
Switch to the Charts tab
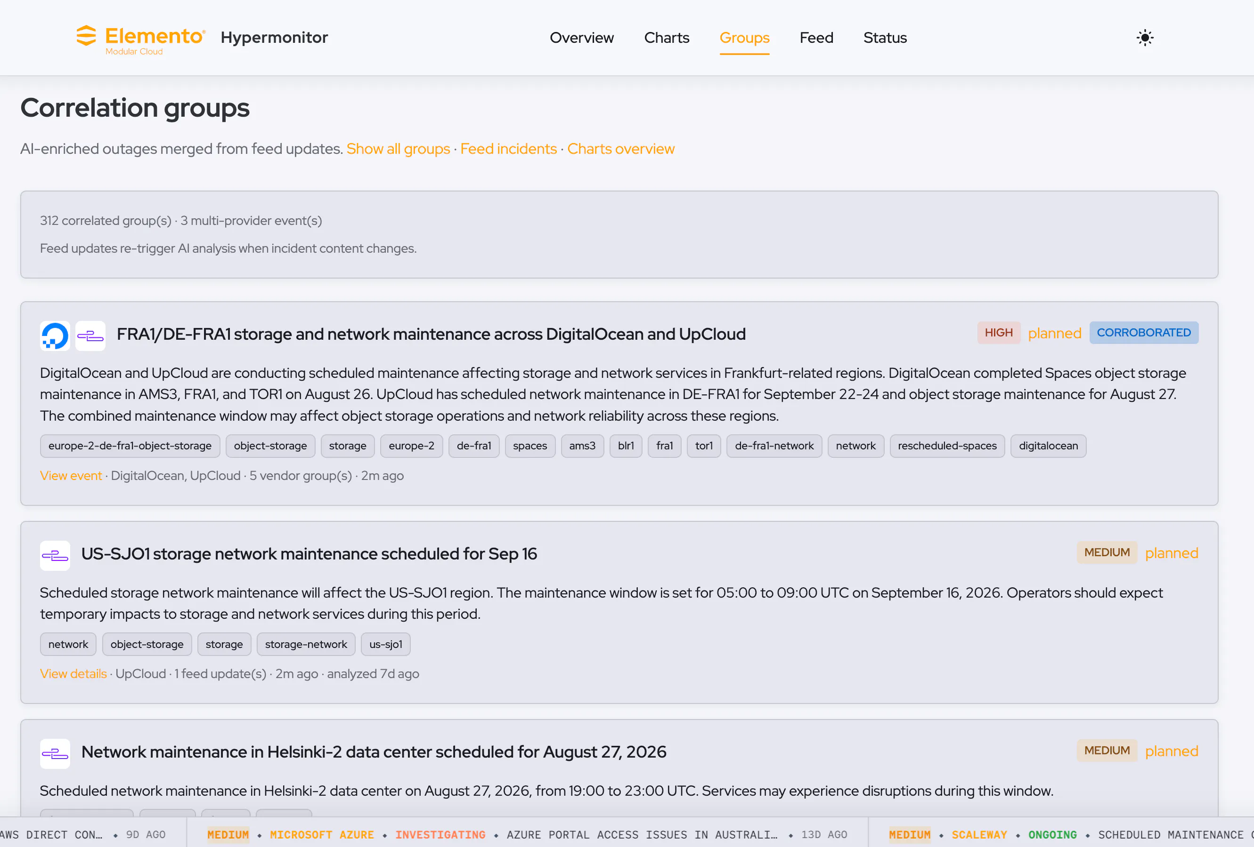point(667,38)
